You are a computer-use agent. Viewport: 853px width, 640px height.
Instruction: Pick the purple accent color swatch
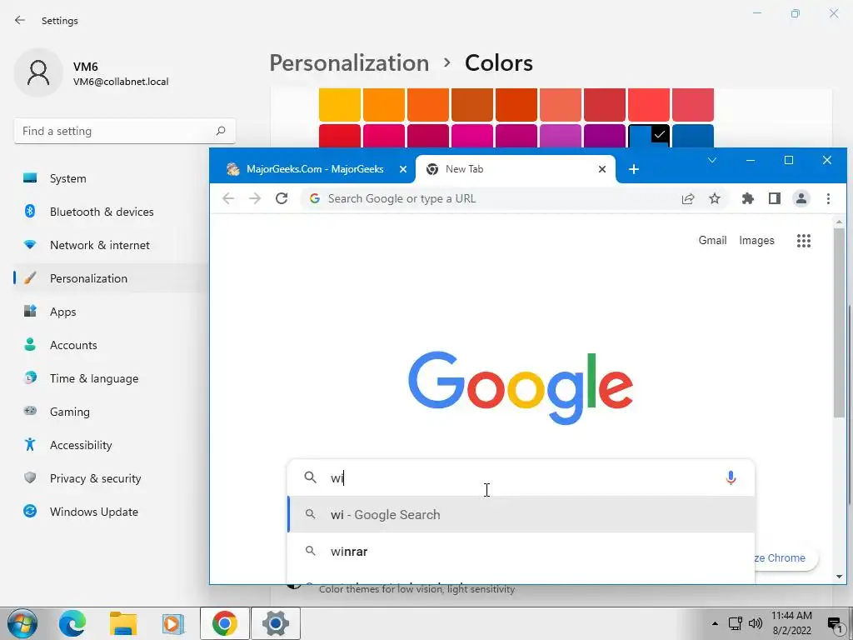[605, 136]
